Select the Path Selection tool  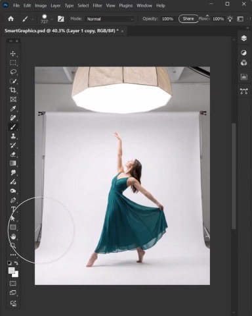tap(13, 219)
